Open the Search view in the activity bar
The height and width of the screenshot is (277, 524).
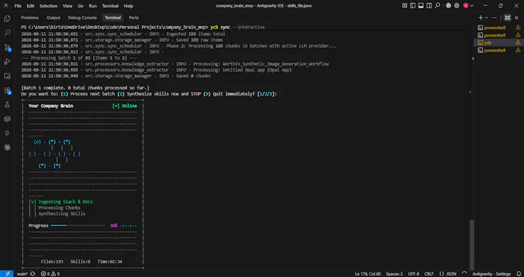(7, 33)
